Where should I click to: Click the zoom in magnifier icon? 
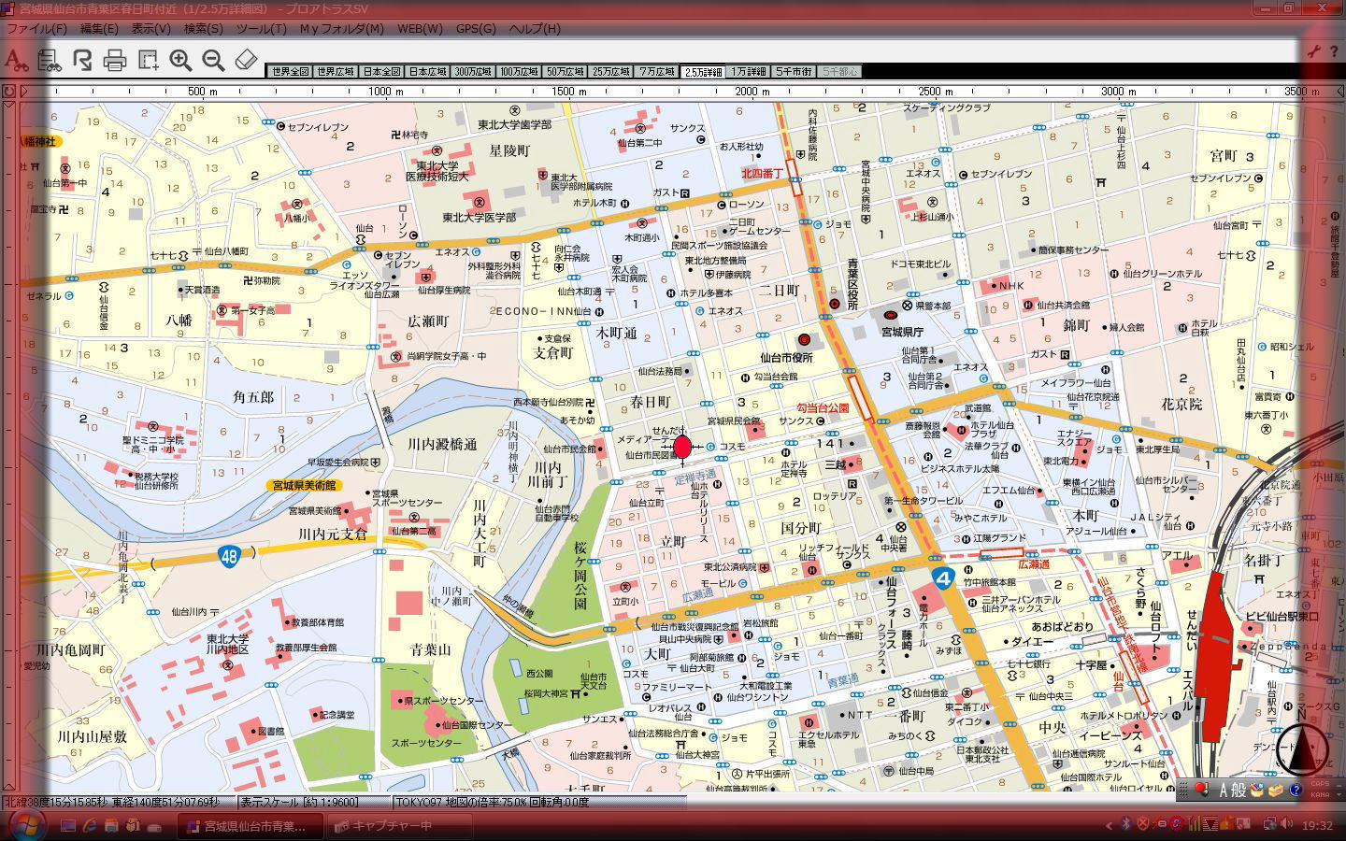180,61
